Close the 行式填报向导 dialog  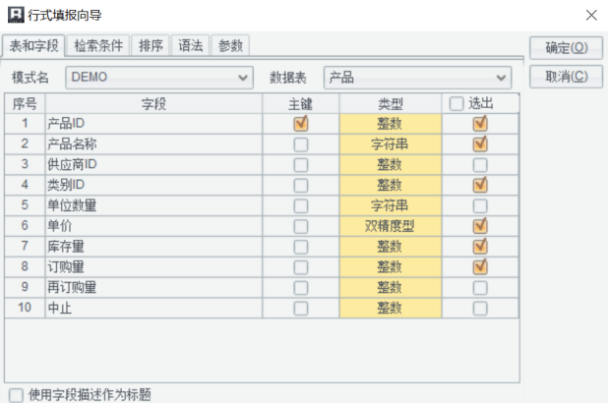pyautogui.click(x=591, y=16)
